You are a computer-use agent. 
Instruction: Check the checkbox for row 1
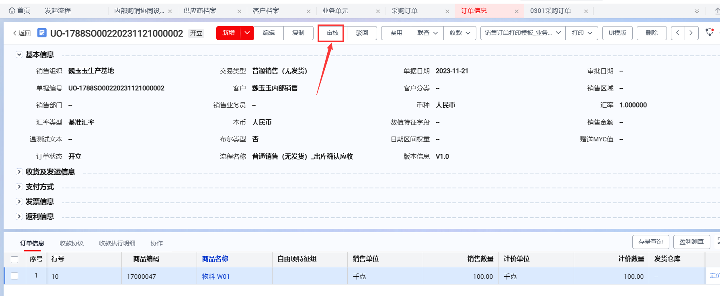pos(14,276)
